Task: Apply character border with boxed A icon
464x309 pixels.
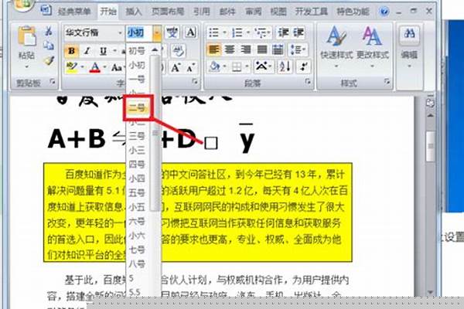Action: [x=190, y=32]
